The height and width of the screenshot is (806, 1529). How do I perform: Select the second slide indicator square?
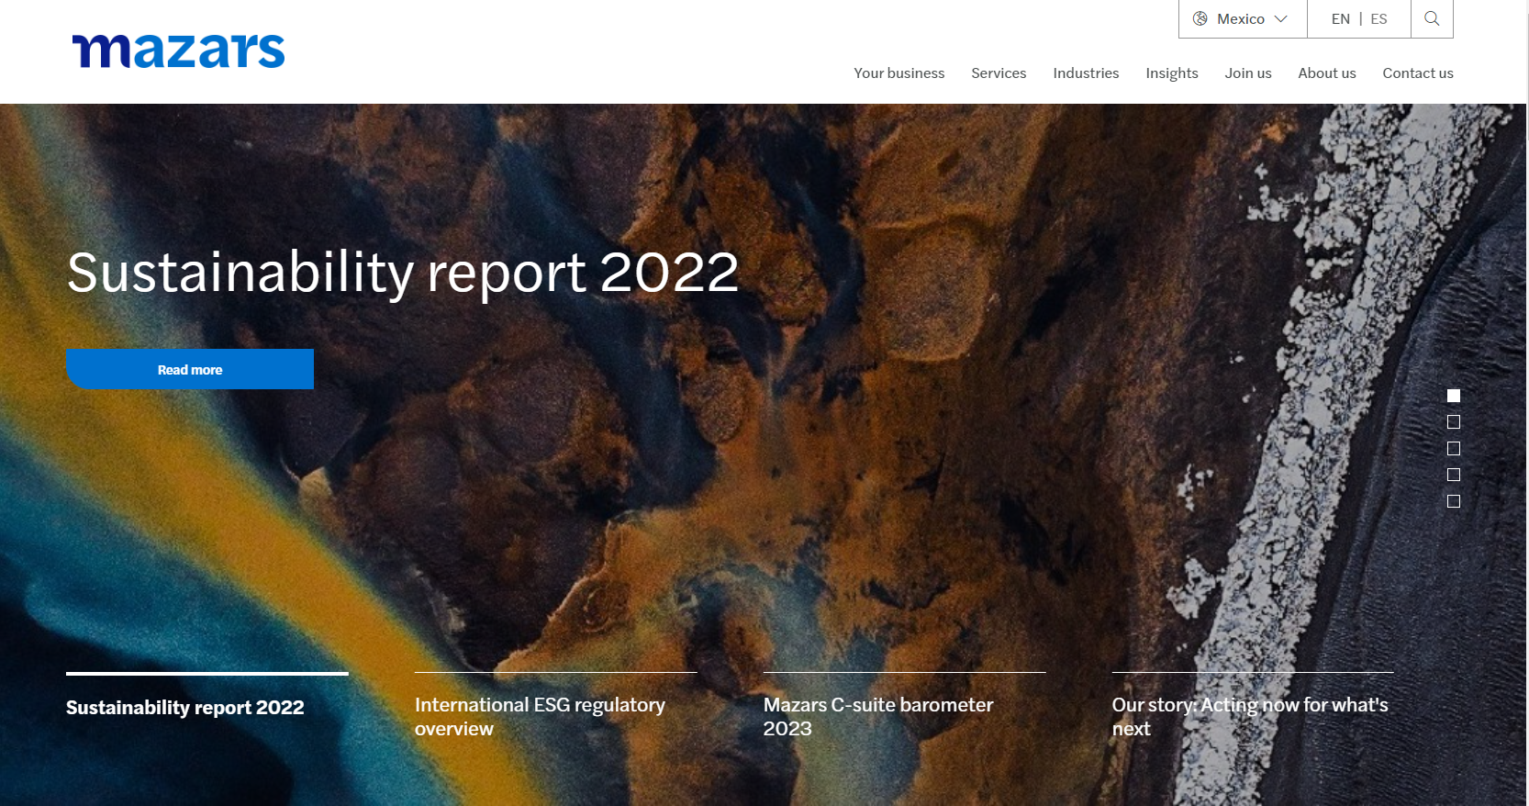point(1454,422)
